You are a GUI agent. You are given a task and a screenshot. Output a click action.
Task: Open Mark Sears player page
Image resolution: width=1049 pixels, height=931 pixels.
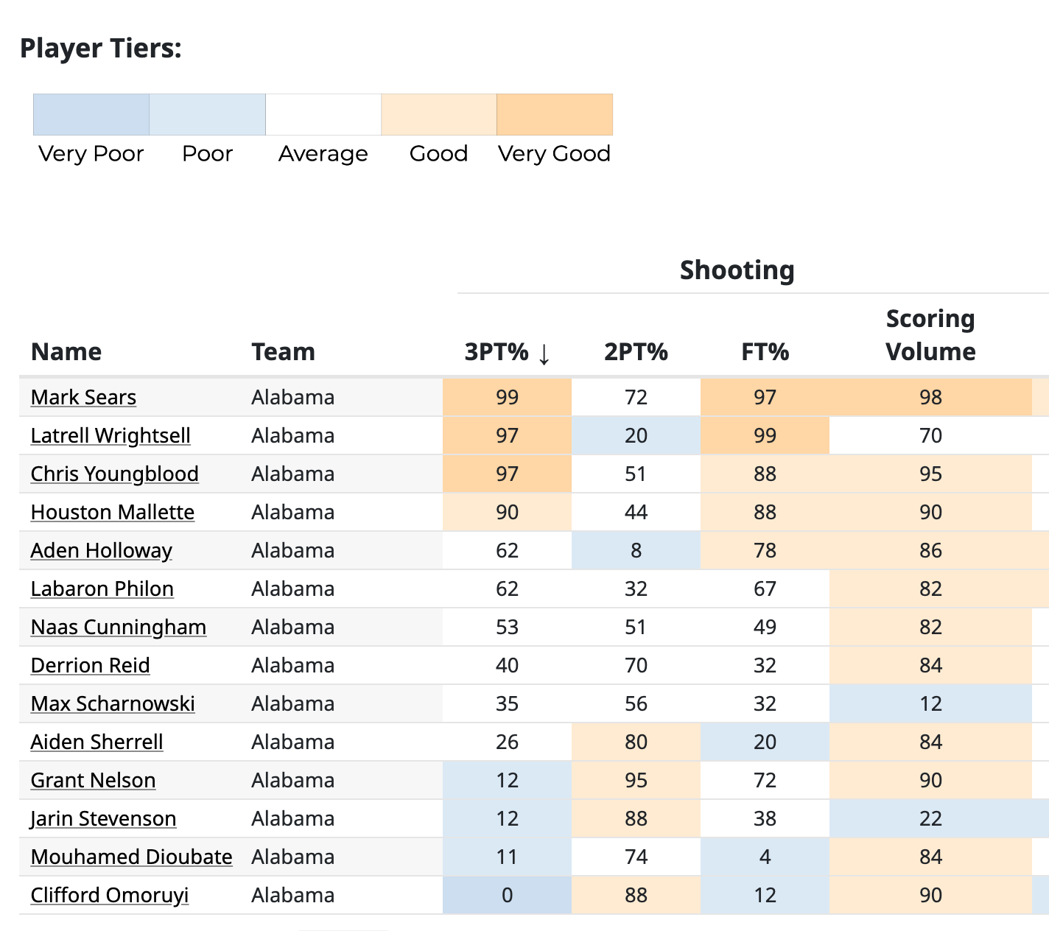click(83, 397)
